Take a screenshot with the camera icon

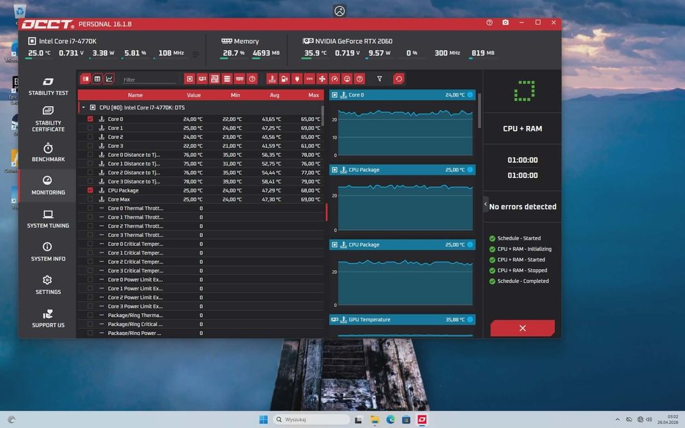click(506, 23)
